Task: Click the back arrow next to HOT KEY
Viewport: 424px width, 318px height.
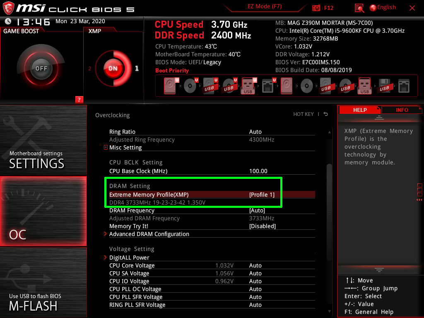Action: pyautogui.click(x=326, y=114)
